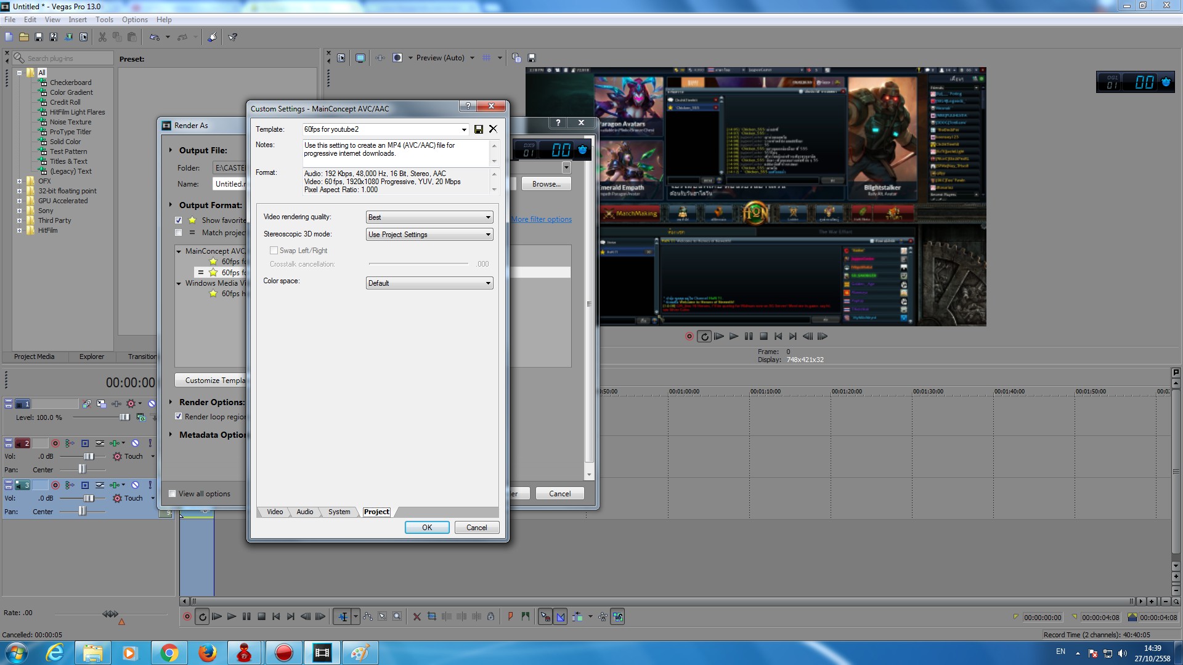
Task: Click the Undo arrow icon
Action: [154, 37]
